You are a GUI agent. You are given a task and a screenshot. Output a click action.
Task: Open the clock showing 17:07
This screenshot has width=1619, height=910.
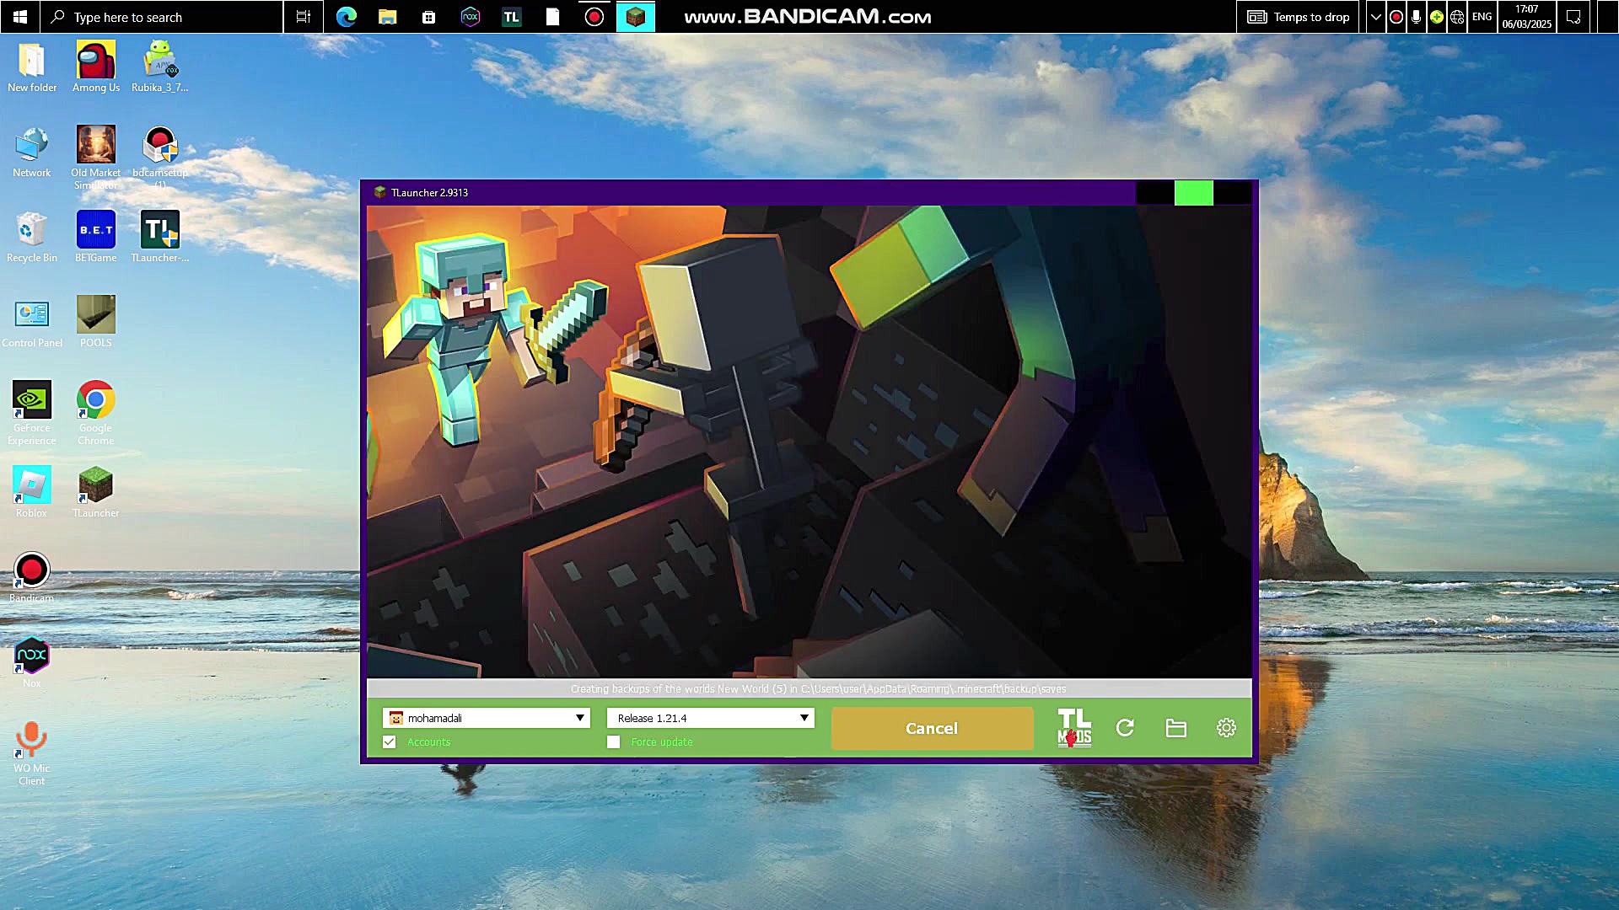click(1526, 17)
